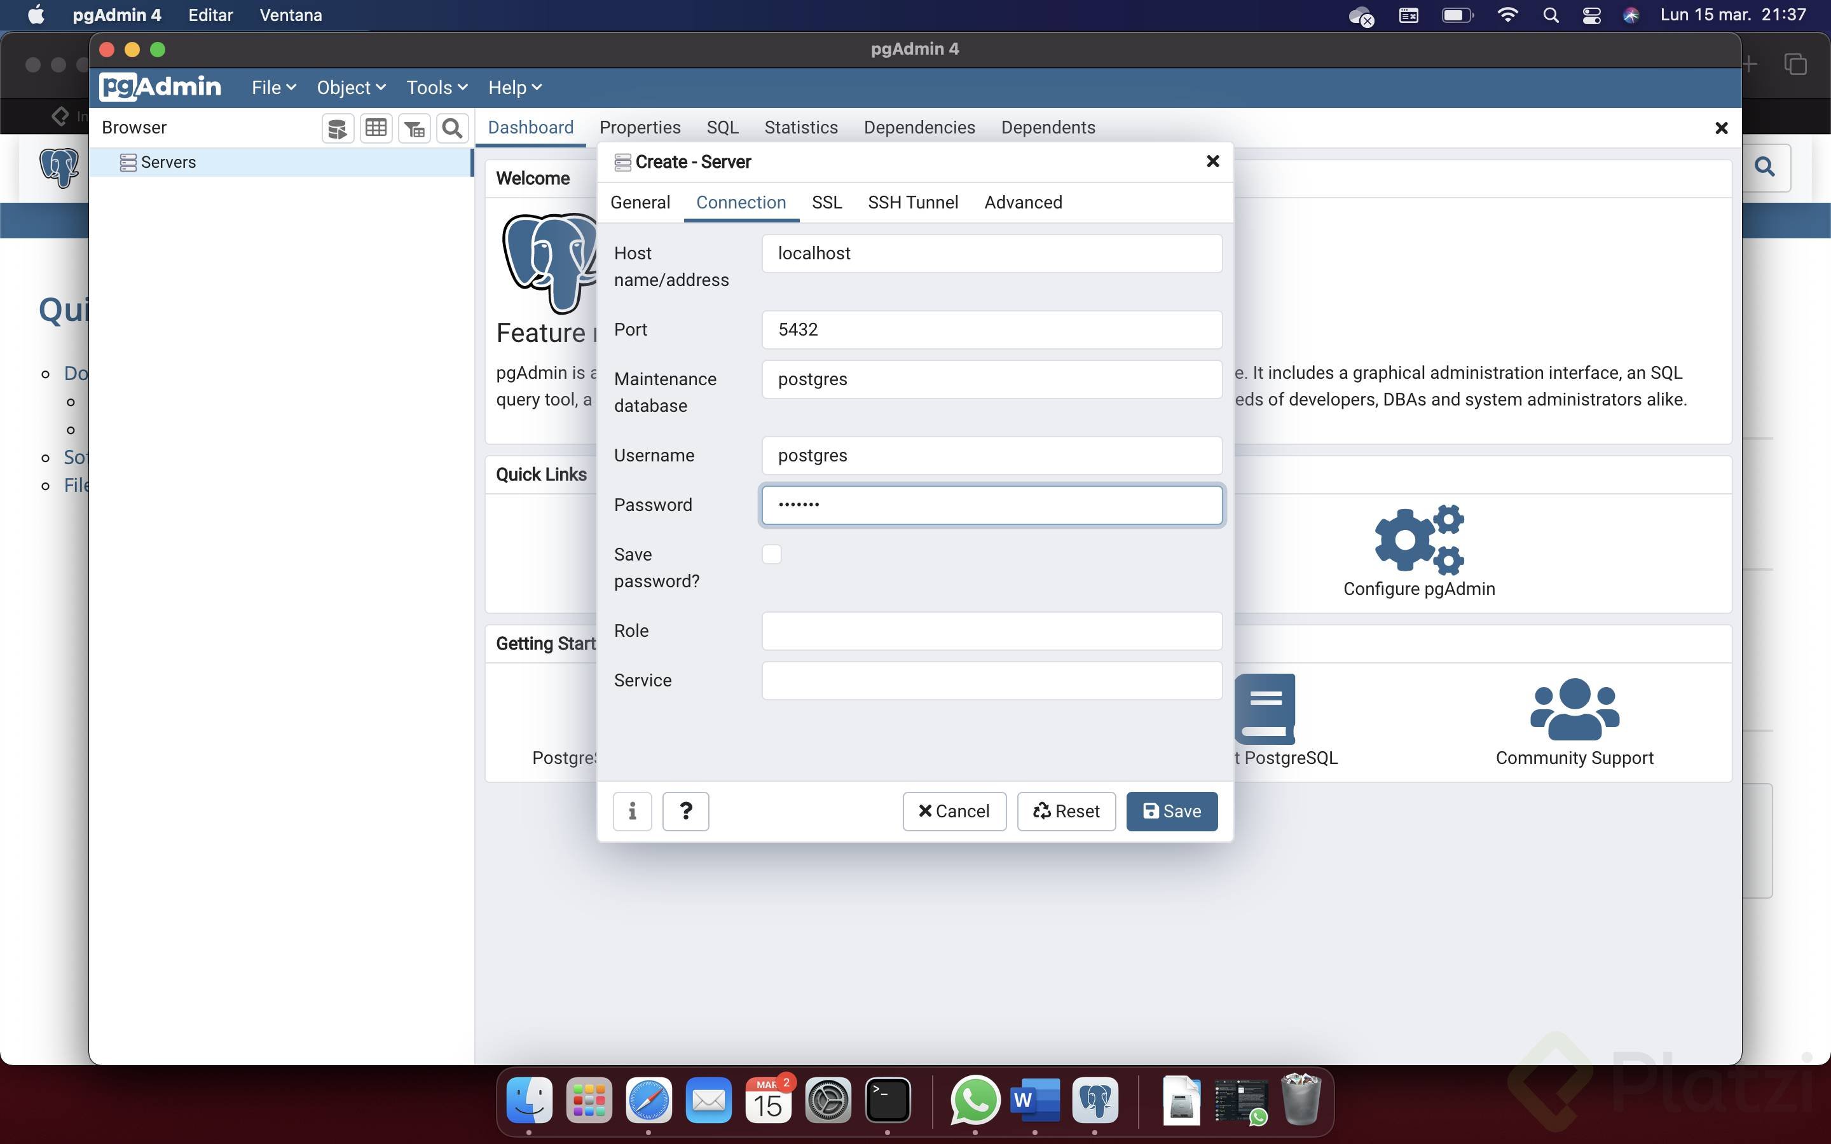This screenshot has width=1831, height=1144.
Task: Close the dashboard panel with X
Action: point(1721,128)
